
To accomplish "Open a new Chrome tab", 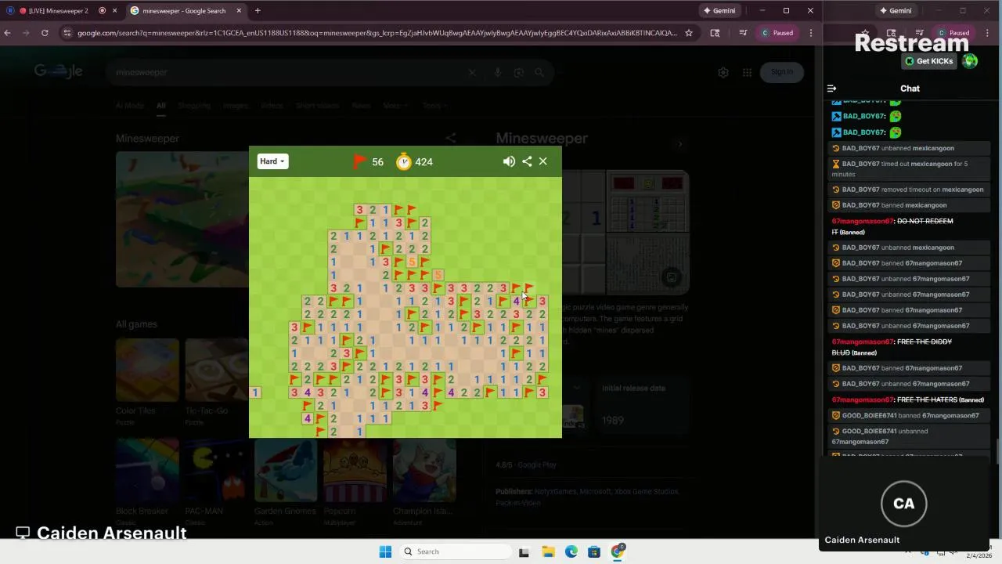I will click(258, 11).
